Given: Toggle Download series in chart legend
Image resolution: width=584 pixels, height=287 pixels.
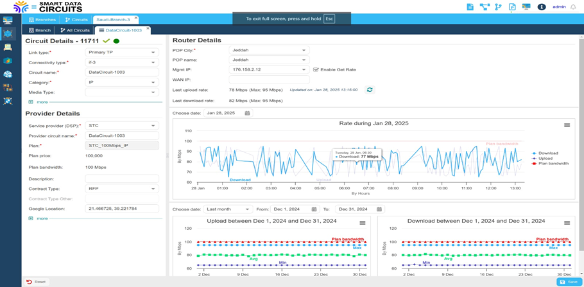Looking at the screenshot, I should 547,153.
